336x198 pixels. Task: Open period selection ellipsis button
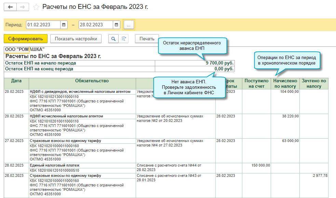129,25
